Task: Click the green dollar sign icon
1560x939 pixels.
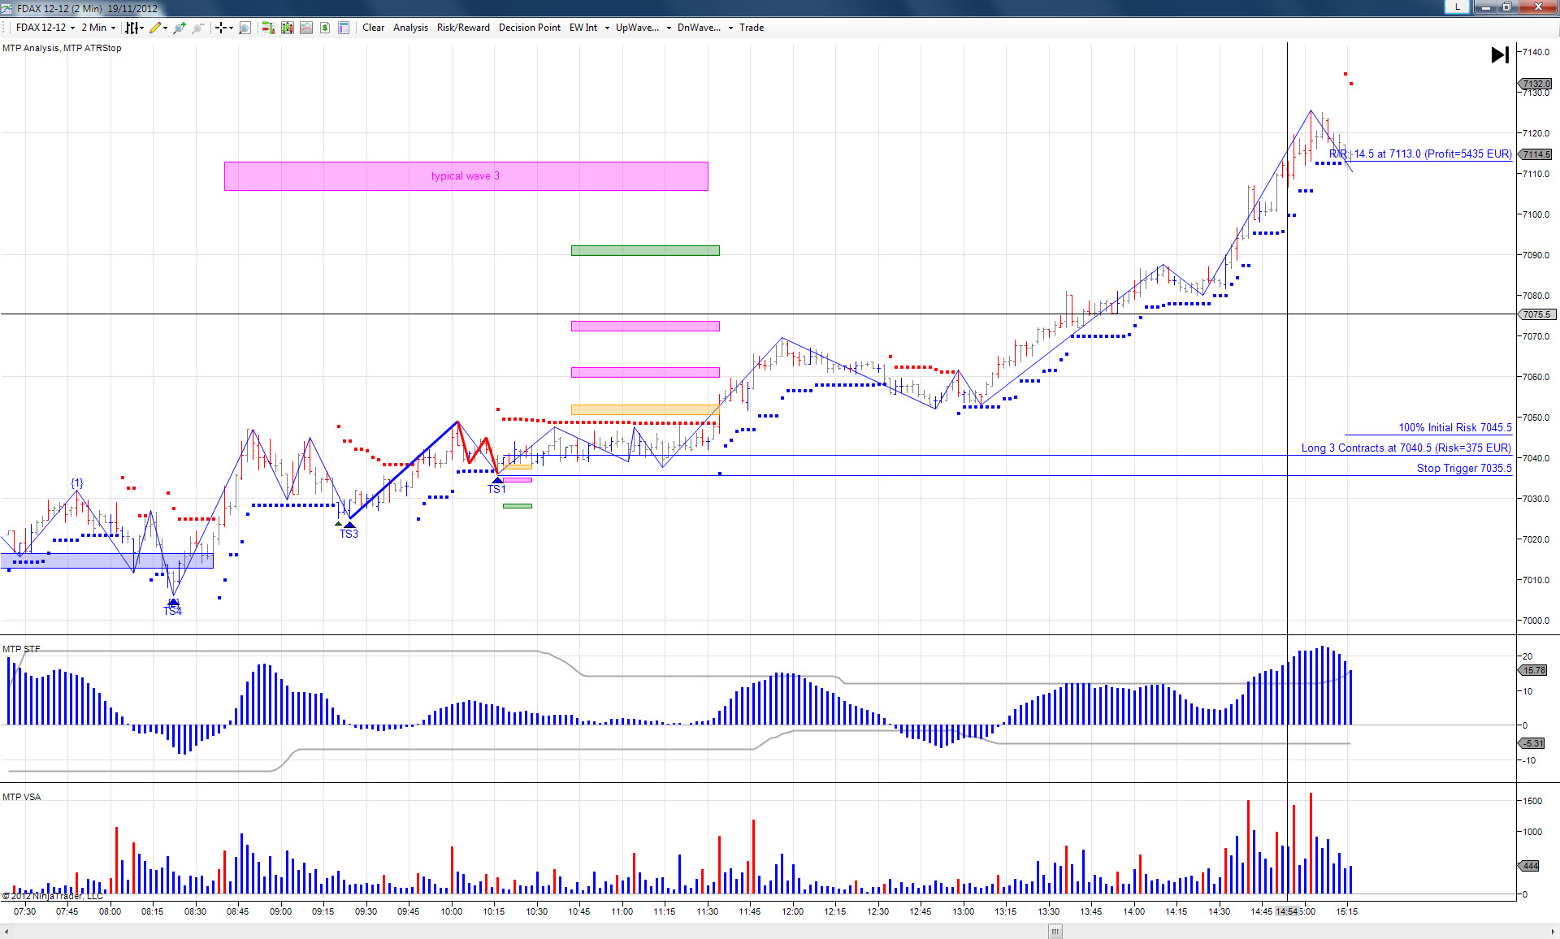Action: 325,28
